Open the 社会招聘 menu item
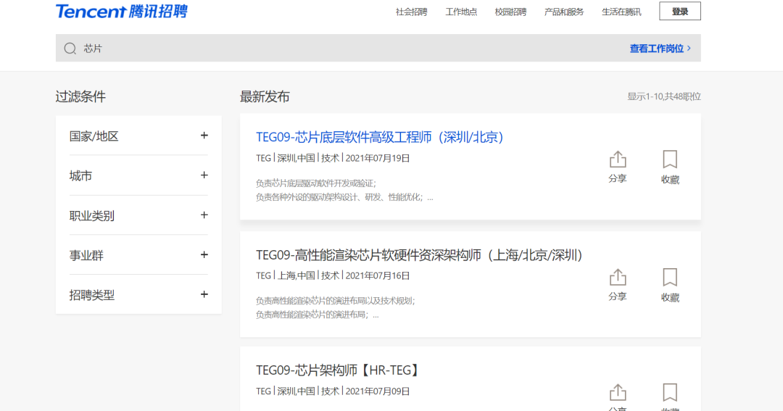The width and height of the screenshot is (783, 411). [411, 12]
